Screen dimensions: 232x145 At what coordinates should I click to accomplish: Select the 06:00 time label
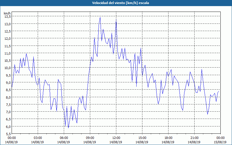tap(64, 138)
